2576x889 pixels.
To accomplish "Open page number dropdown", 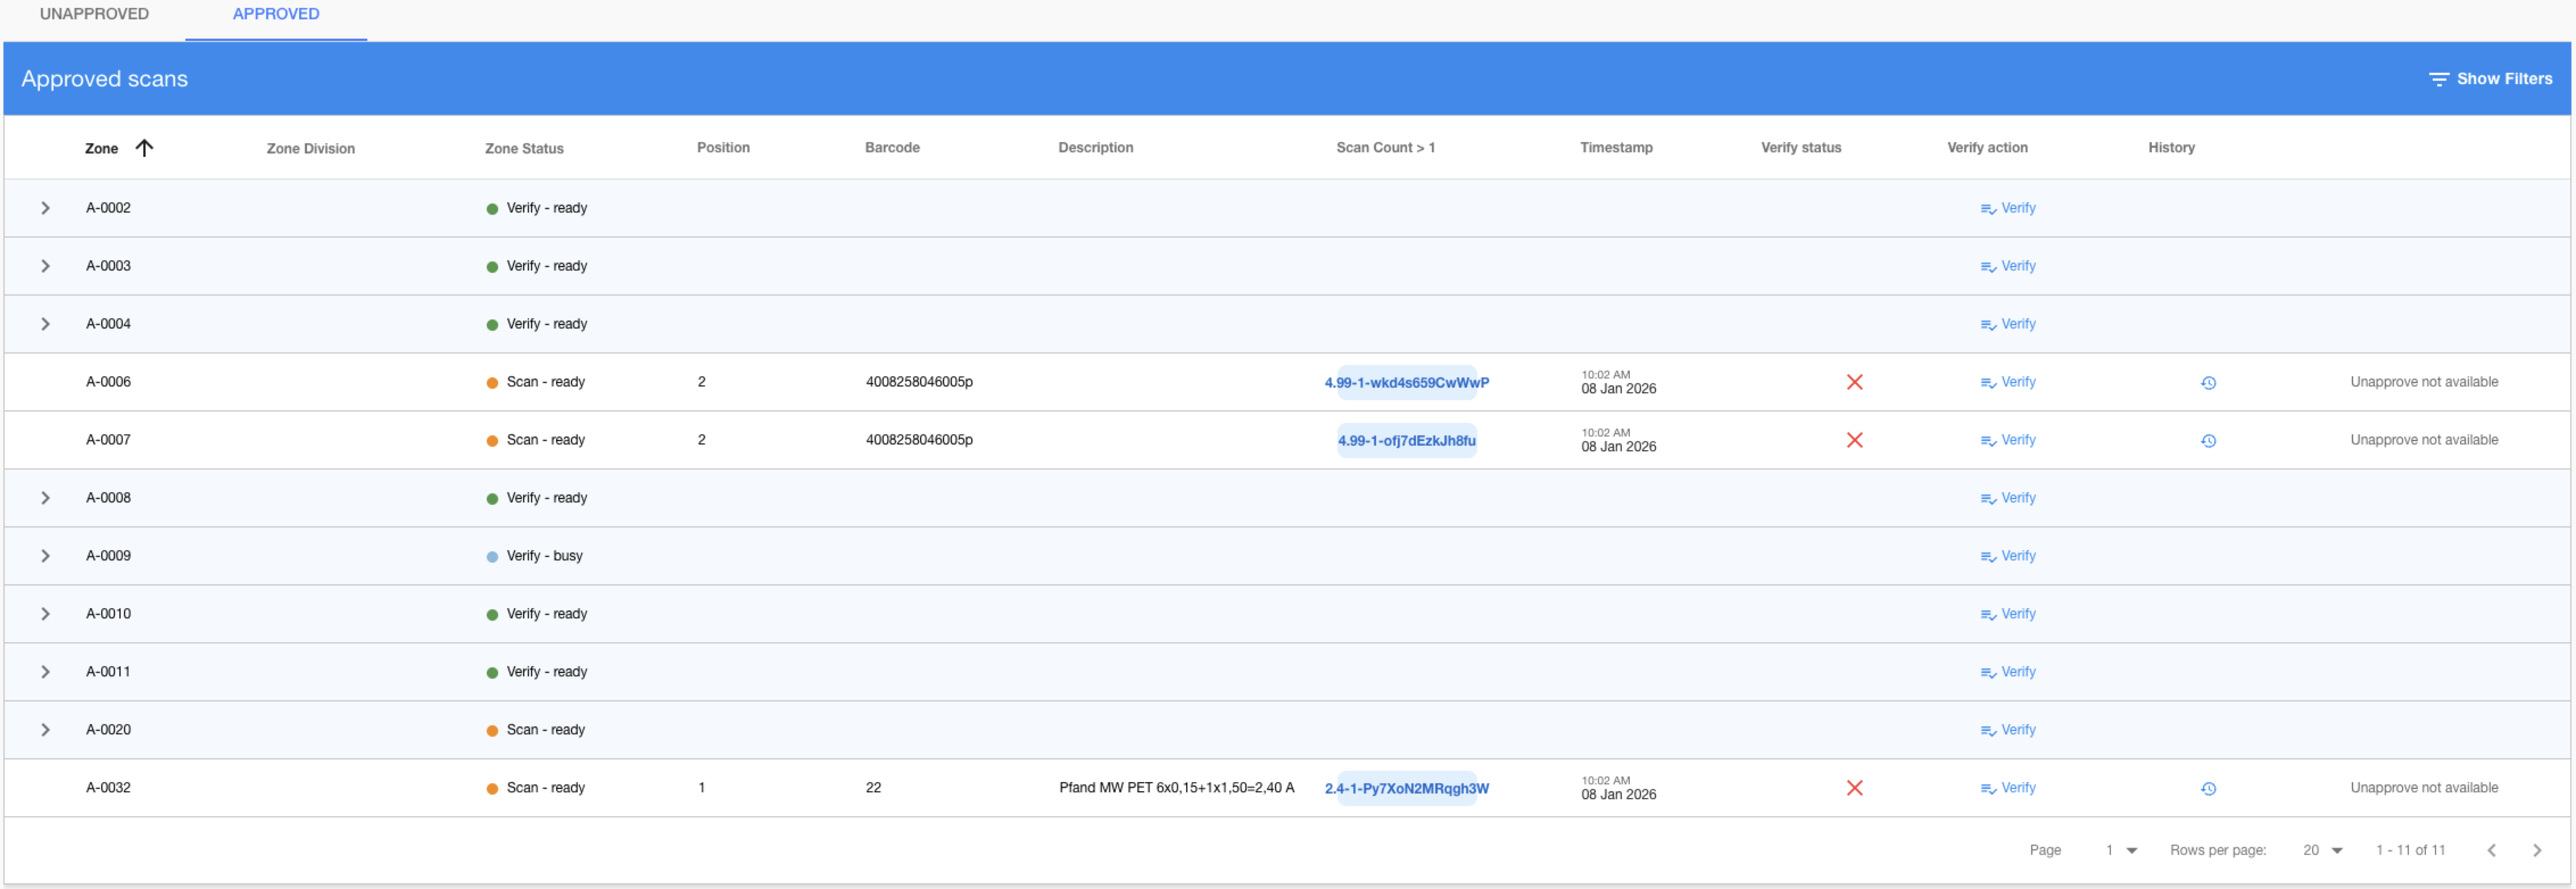I will 2120,850.
